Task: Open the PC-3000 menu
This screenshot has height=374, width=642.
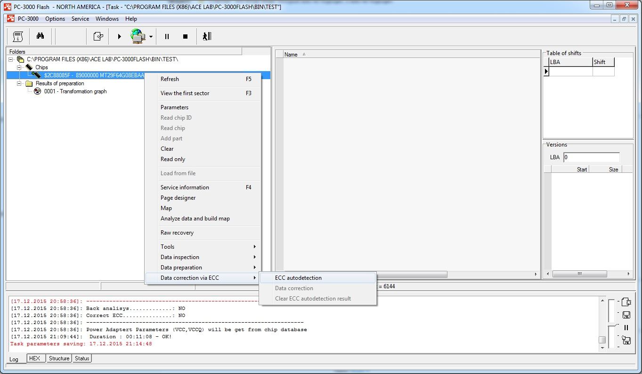Action: tap(28, 19)
